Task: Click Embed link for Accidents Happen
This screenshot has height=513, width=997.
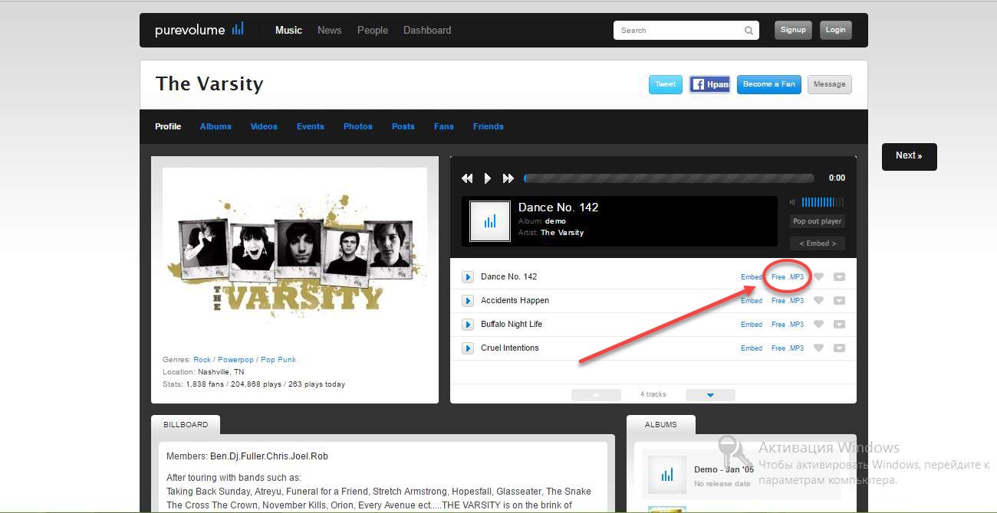Action: click(x=752, y=301)
